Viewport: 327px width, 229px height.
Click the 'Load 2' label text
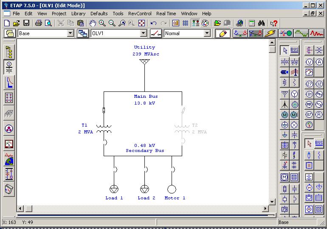click(x=147, y=198)
